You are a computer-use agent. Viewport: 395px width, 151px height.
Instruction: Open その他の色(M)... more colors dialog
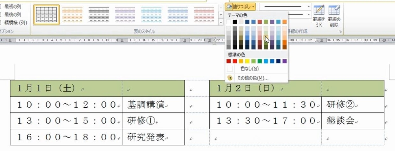point(257,78)
